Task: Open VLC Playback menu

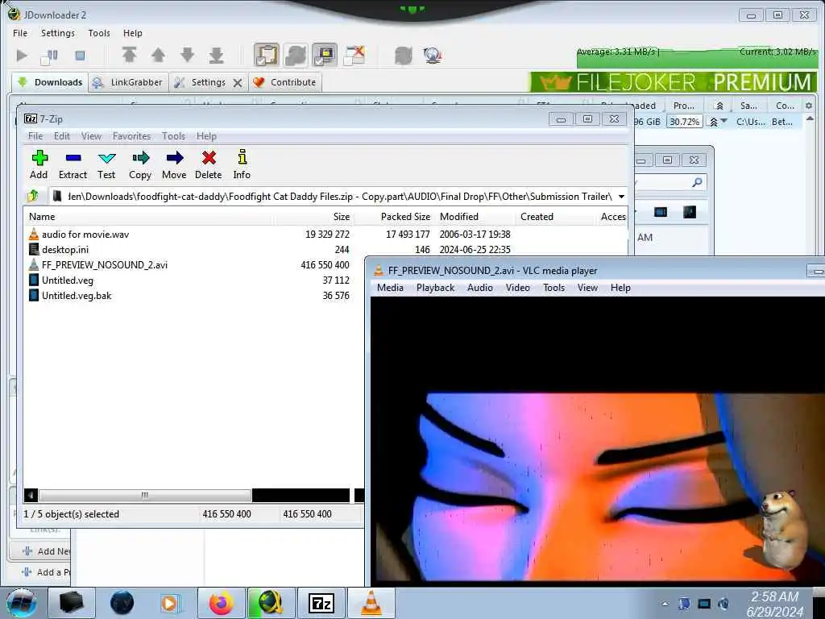Action: pyautogui.click(x=435, y=288)
